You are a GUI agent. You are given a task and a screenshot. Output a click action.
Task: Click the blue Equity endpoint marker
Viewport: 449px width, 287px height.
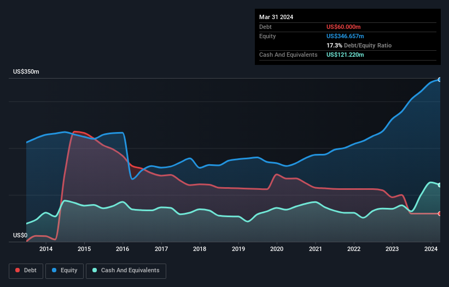[x=440, y=80]
